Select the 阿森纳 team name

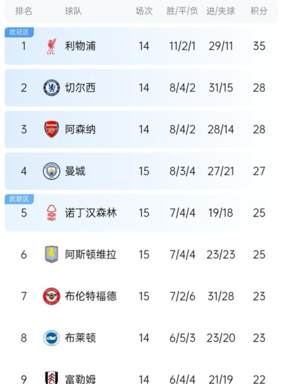click(x=80, y=129)
